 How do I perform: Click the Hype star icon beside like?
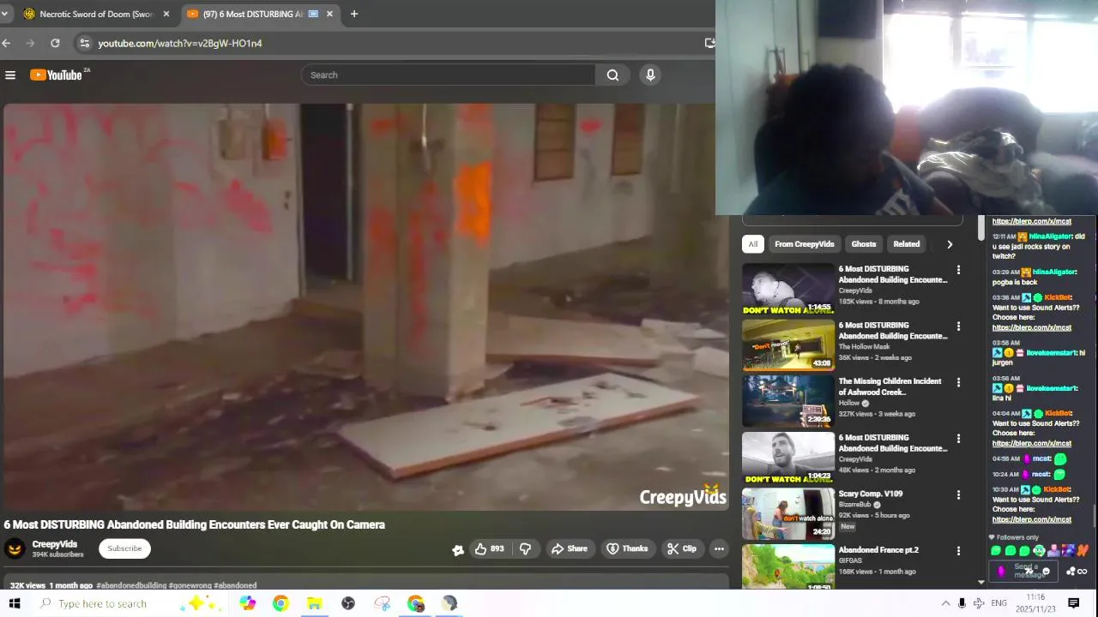458,549
